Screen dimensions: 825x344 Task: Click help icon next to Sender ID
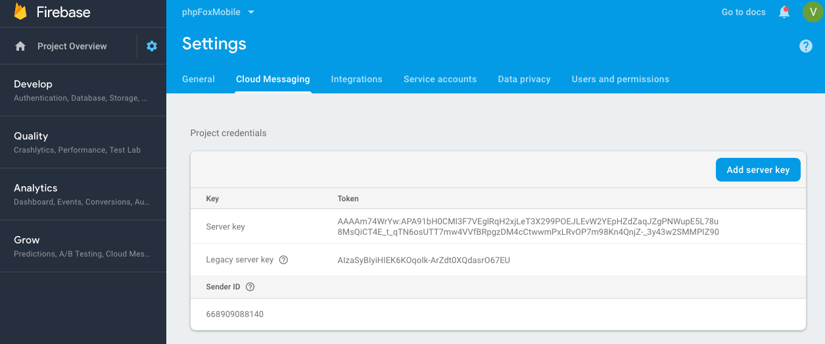coord(250,287)
